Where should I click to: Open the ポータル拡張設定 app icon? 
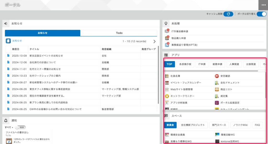point(217,103)
